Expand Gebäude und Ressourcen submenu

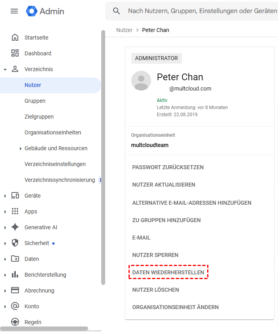click(21, 149)
